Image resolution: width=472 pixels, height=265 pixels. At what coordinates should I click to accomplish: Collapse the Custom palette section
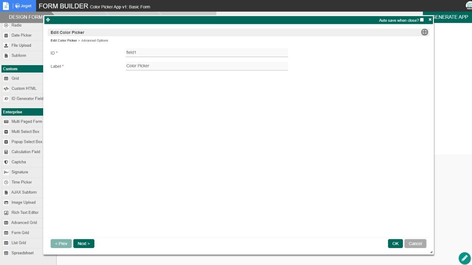(22, 69)
